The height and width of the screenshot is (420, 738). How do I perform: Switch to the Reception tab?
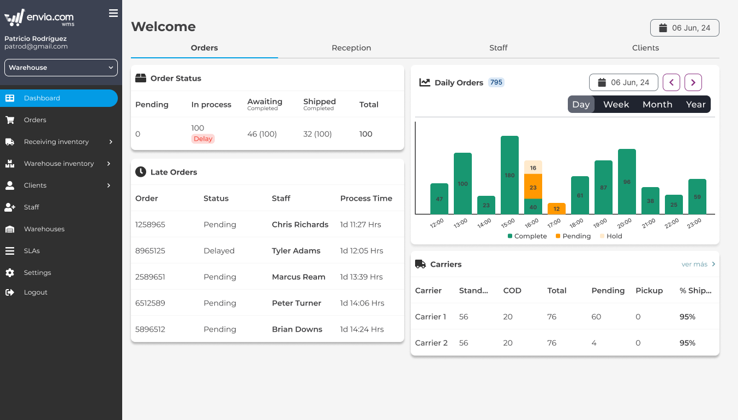coord(351,48)
